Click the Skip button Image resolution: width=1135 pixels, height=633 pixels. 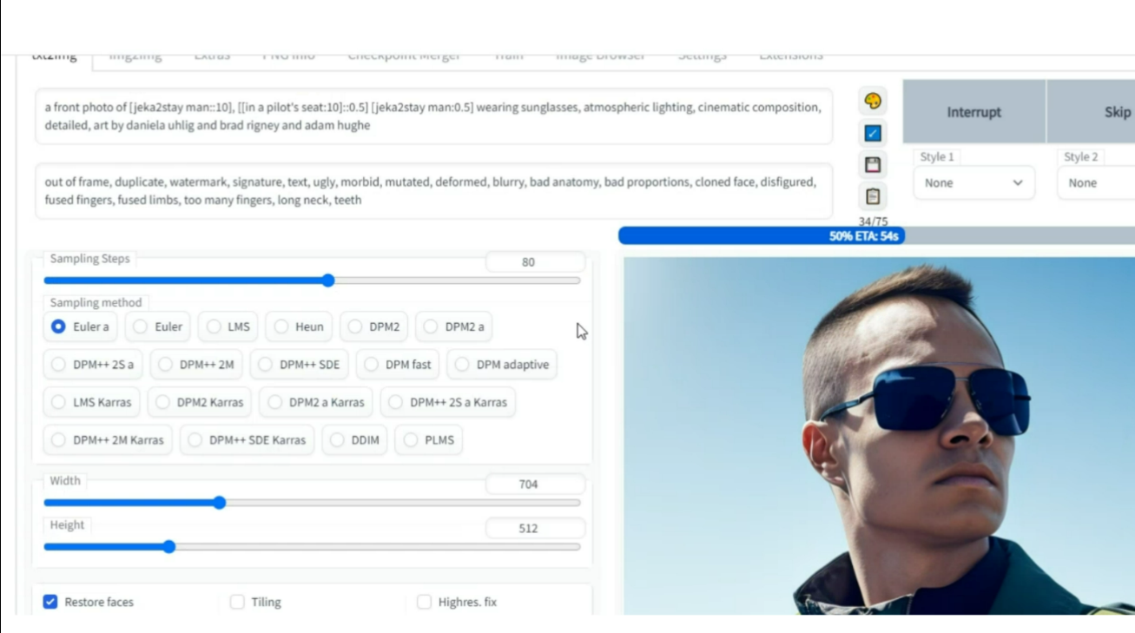click(1117, 112)
